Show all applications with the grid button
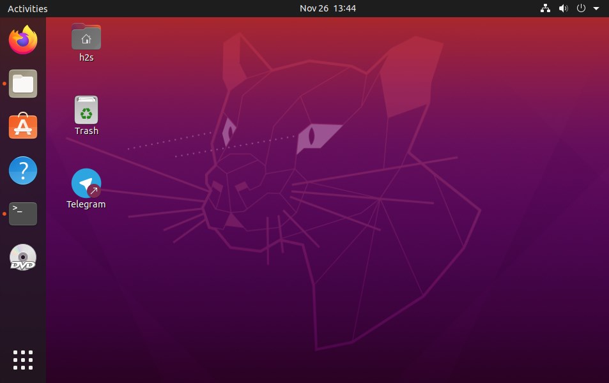The height and width of the screenshot is (383, 609). (x=22, y=359)
